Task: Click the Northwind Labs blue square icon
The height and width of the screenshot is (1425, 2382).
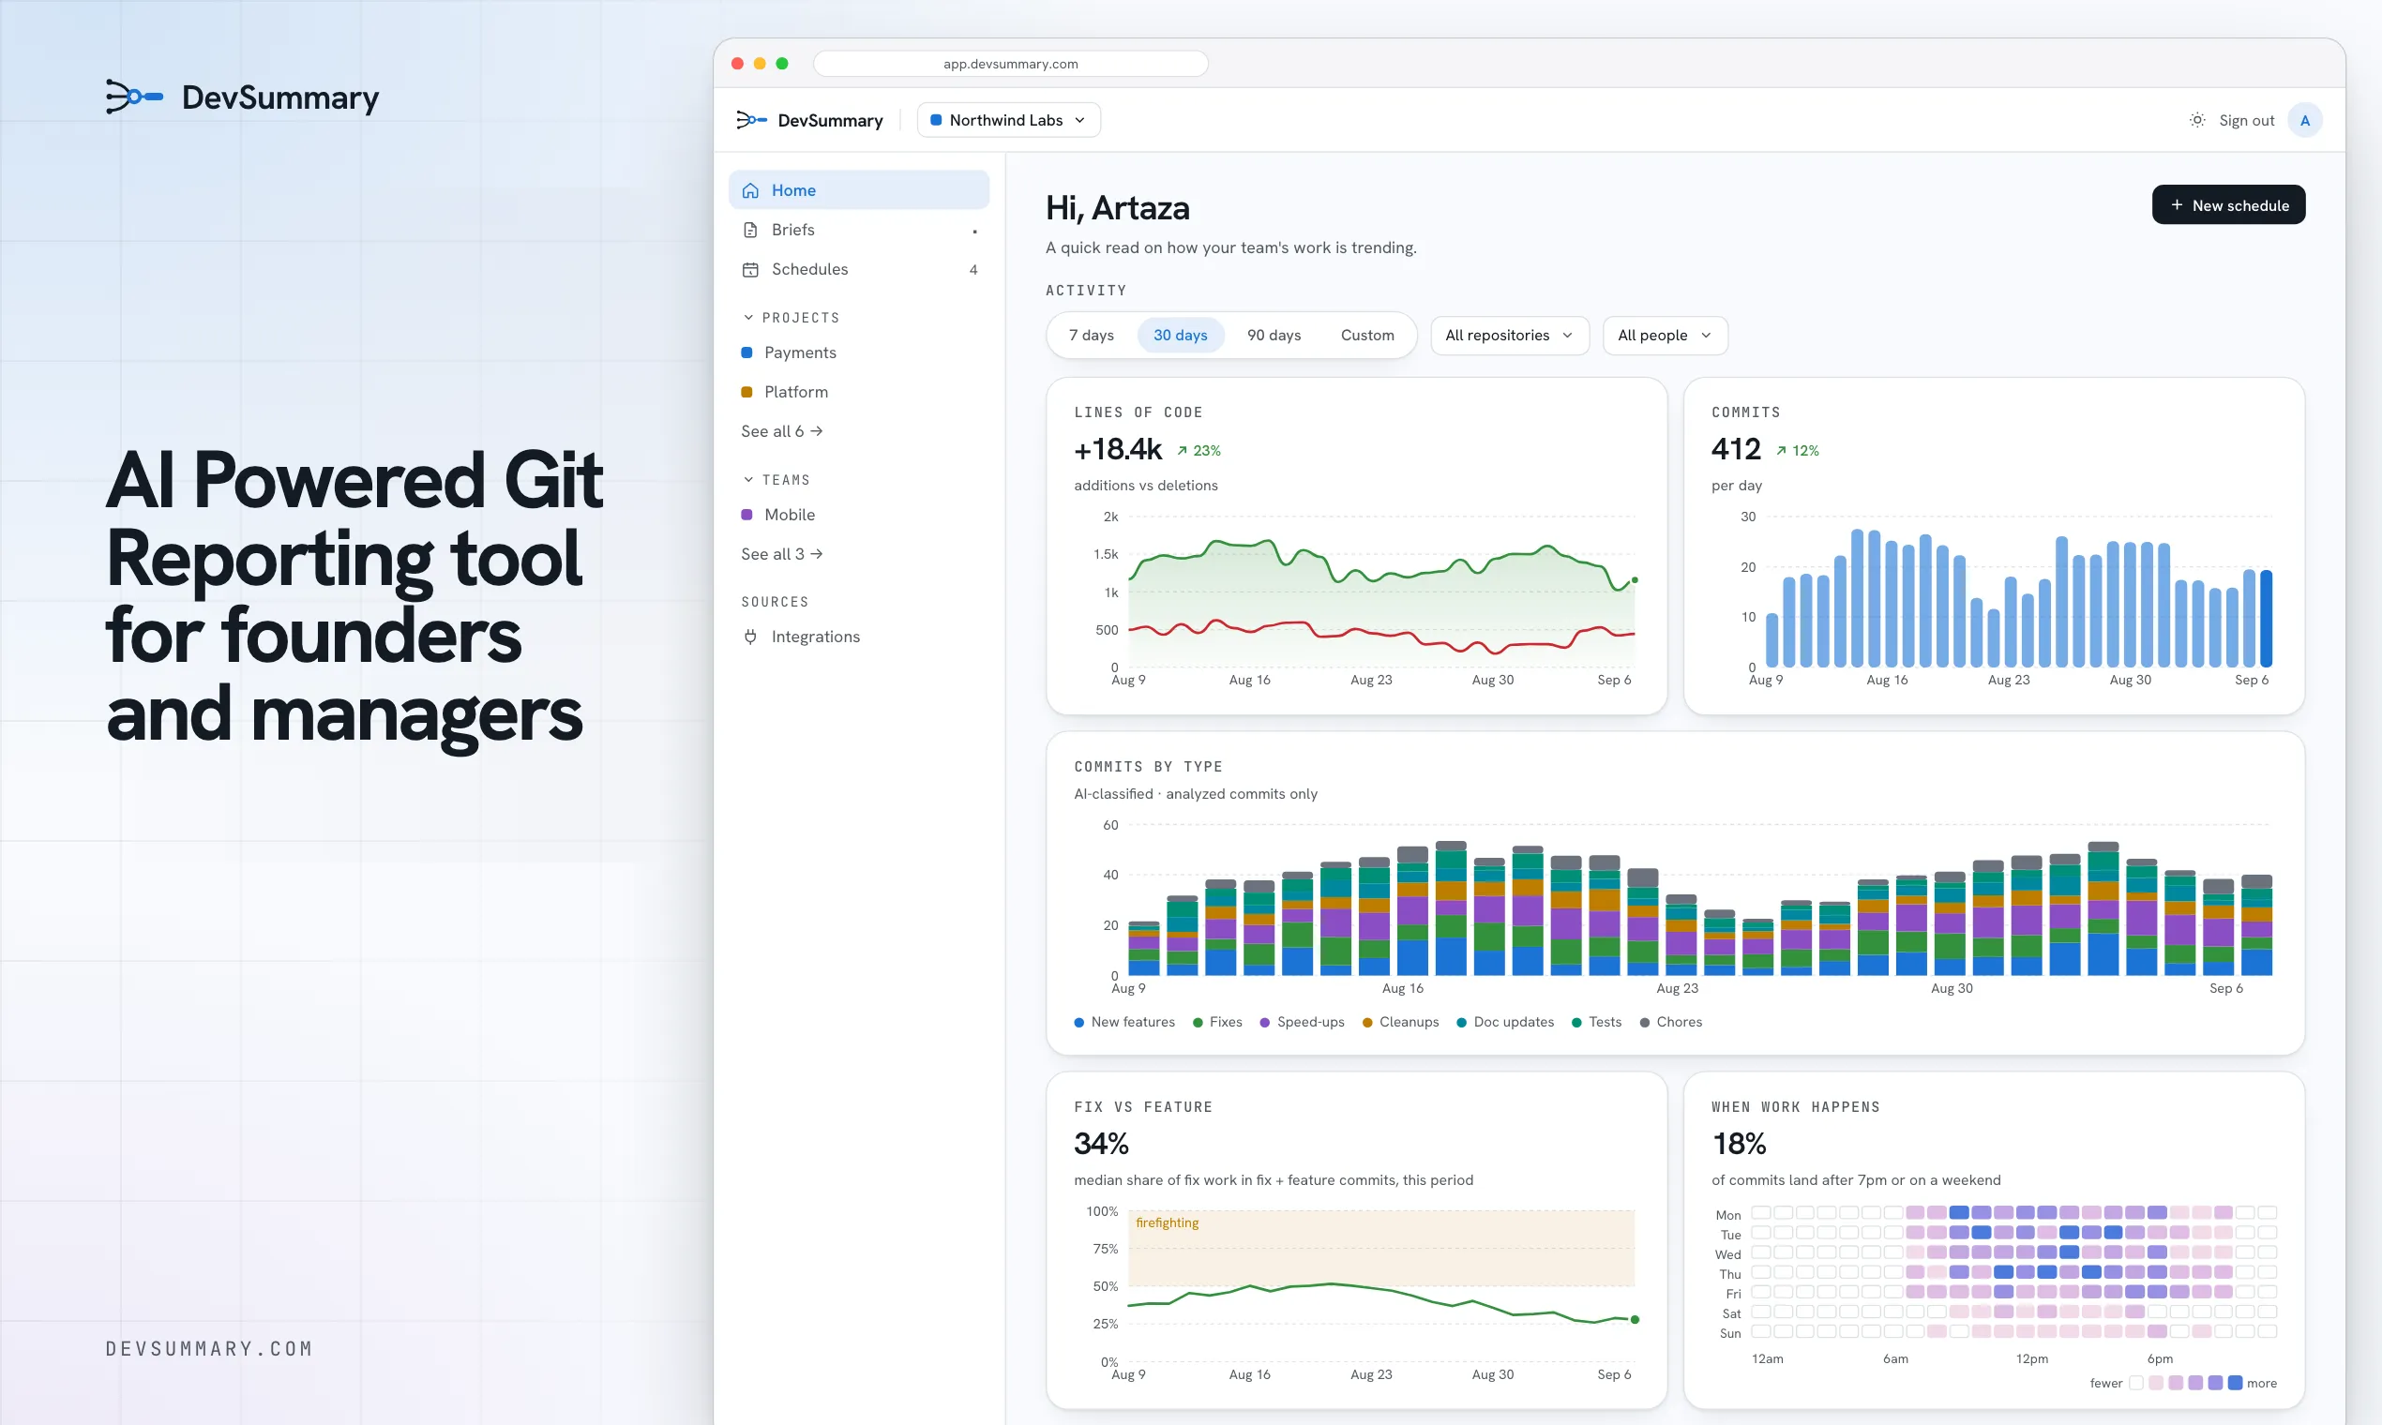Action: coord(936,120)
